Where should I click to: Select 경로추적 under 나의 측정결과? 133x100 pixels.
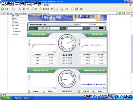tap(15, 34)
